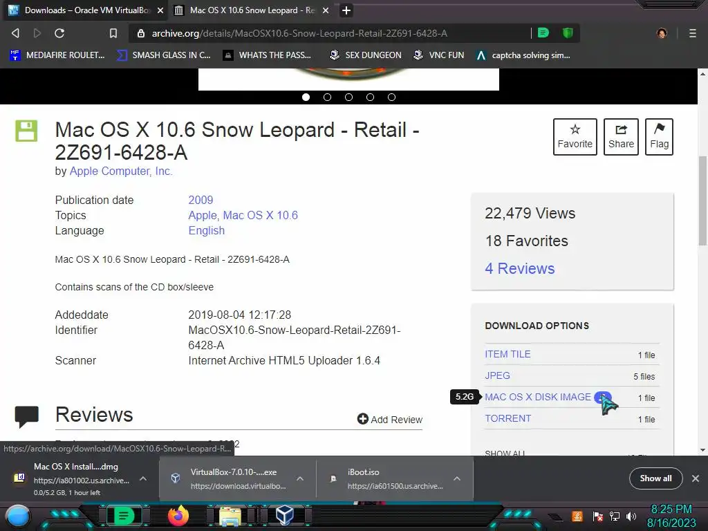Viewport: 708px width, 531px height.
Task: Click the volume speaker tray icon
Action: tap(631, 516)
